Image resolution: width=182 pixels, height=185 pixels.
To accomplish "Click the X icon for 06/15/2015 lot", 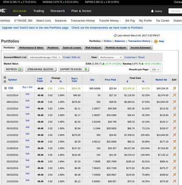I will point(175,122).
